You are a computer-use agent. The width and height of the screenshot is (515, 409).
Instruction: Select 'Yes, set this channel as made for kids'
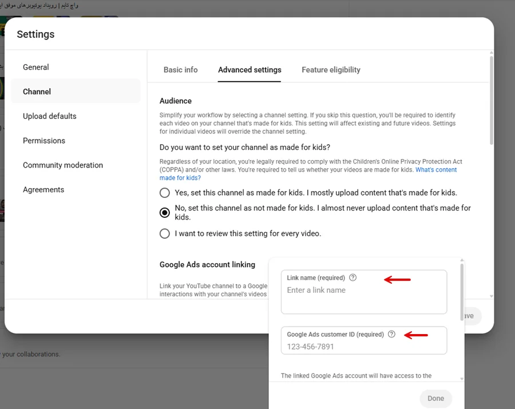pos(165,193)
